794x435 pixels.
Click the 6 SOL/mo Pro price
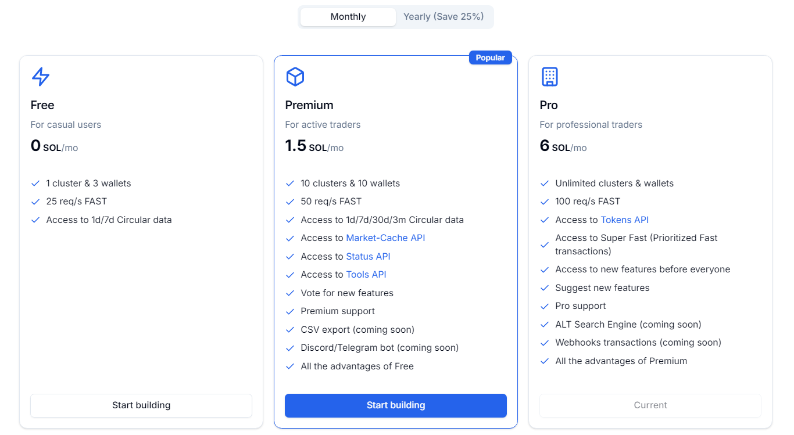point(563,146)
